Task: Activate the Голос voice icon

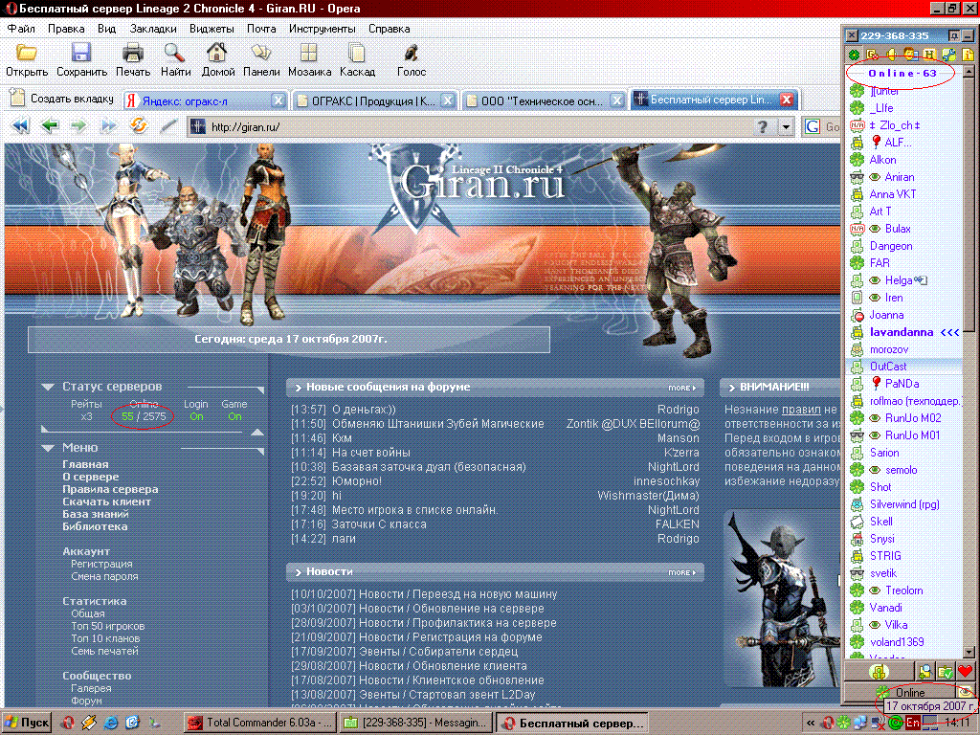Action: (411, 53)
